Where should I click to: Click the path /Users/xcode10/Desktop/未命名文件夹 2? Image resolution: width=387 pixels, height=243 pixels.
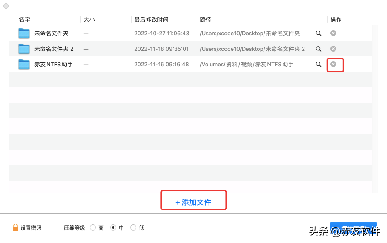tap(252, 49)
